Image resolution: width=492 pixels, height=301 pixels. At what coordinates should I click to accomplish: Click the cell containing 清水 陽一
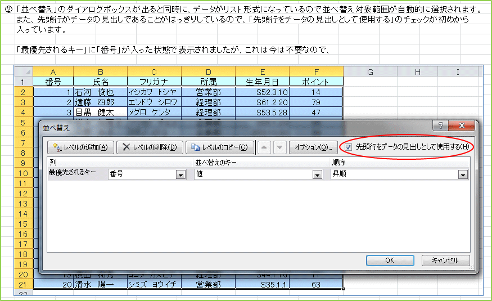[101, 284]
